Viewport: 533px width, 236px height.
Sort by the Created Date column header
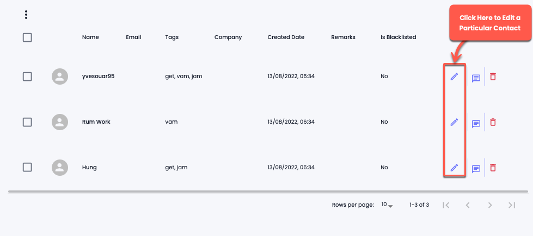[286, 37]
